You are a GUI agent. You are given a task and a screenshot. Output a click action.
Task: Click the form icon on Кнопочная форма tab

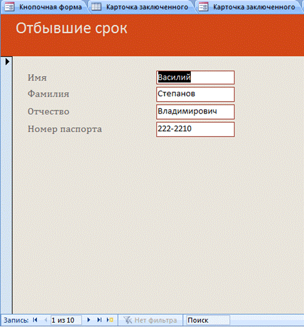(x=9, y=7)
